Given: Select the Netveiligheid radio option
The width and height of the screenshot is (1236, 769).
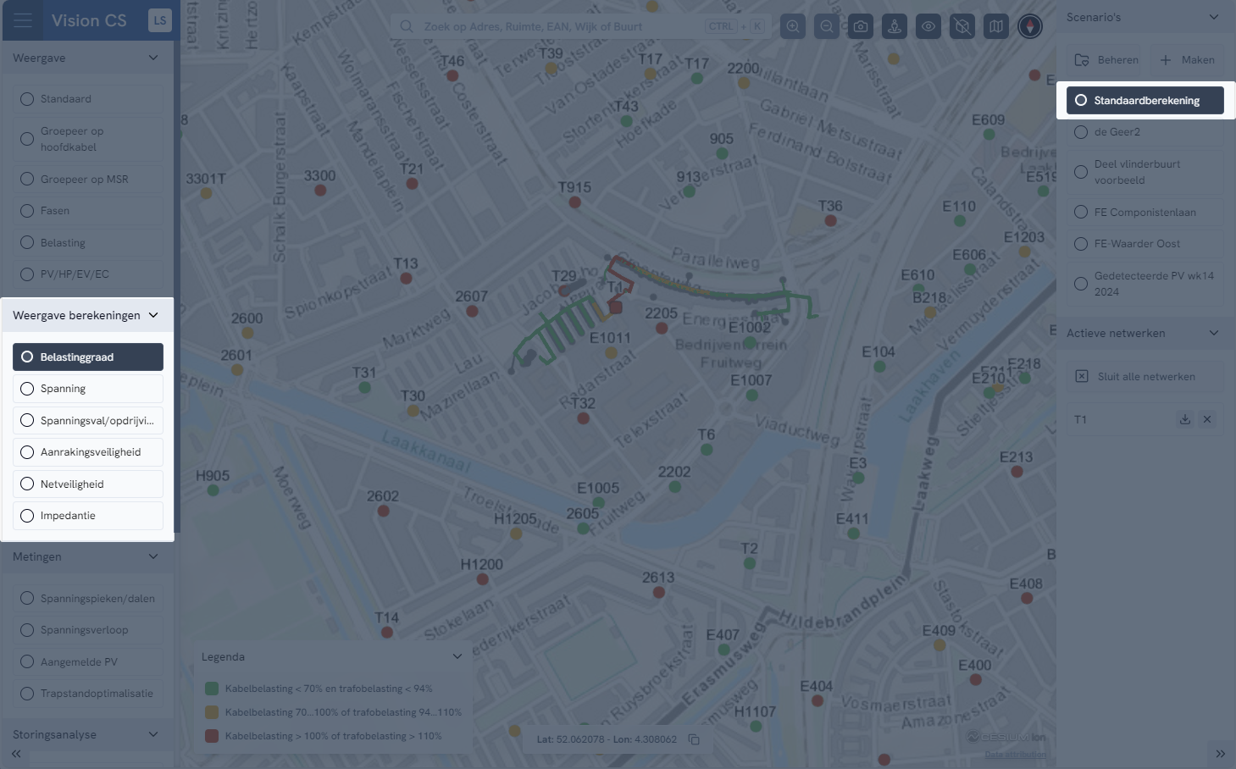Looking at the screenshot, I should point(88,484).
